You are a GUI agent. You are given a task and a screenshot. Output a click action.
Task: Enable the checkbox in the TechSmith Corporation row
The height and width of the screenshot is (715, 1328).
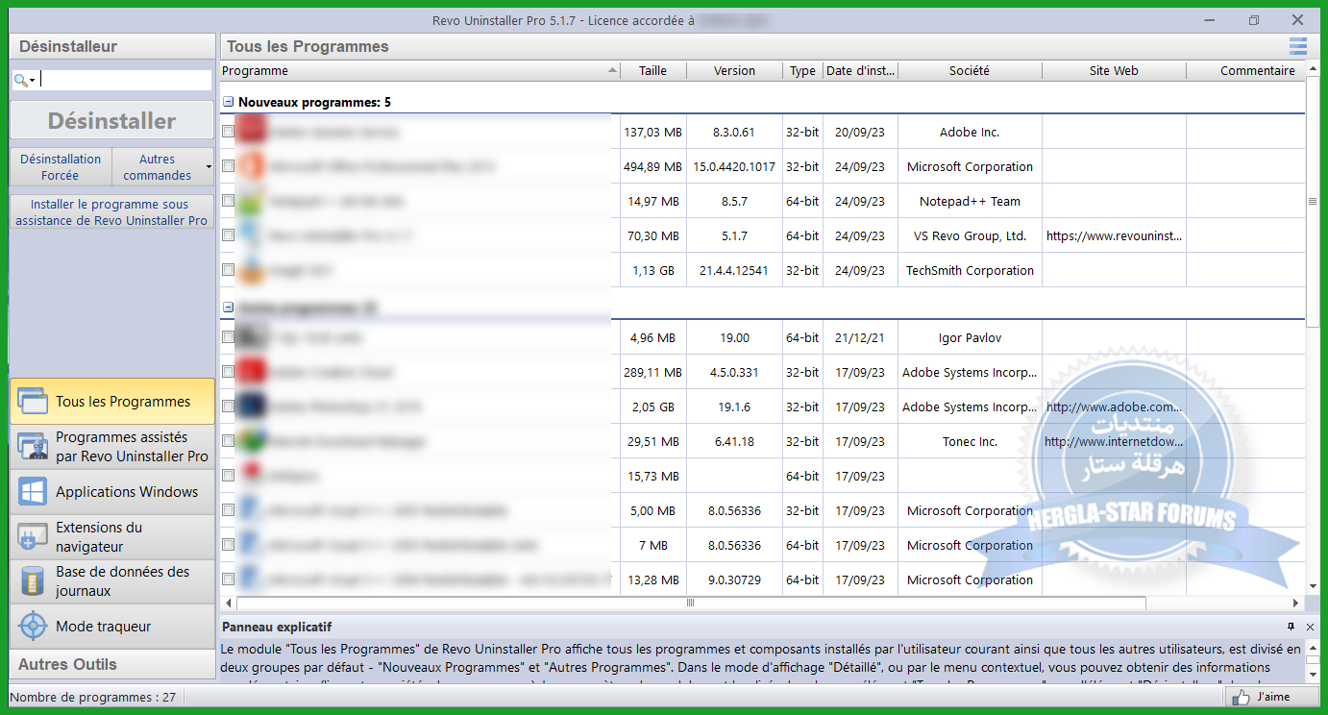(x=229, y=270)
